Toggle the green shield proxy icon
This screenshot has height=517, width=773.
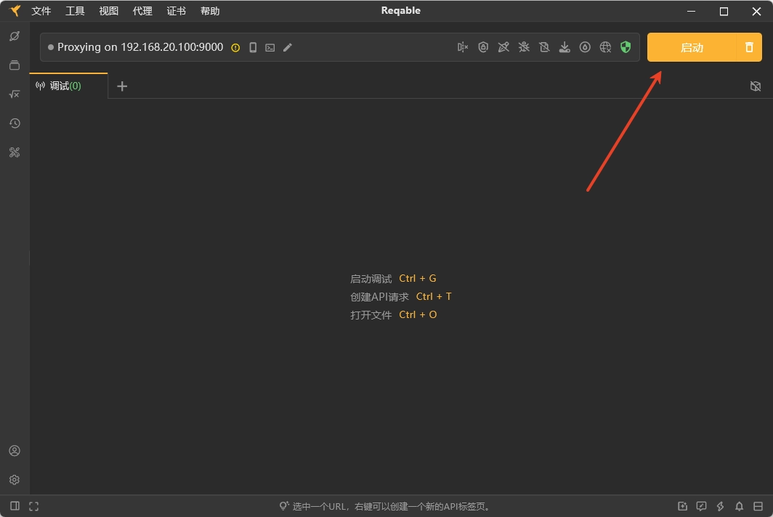point(626,47)
